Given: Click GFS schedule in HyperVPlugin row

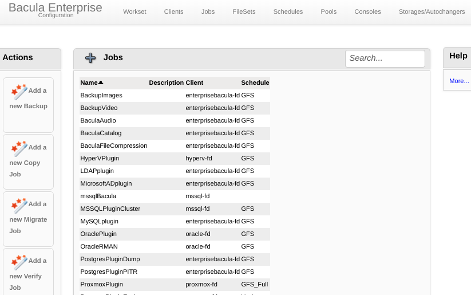Looking at the screenshot, I should tap(247, 159).
